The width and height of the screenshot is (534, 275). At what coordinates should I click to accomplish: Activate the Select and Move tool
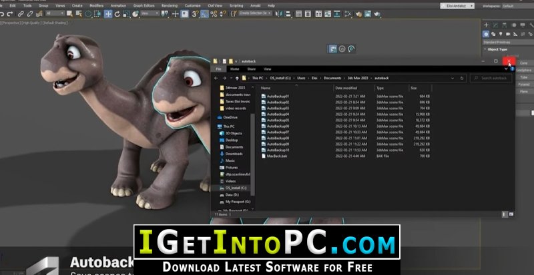[x=108, y=14]
